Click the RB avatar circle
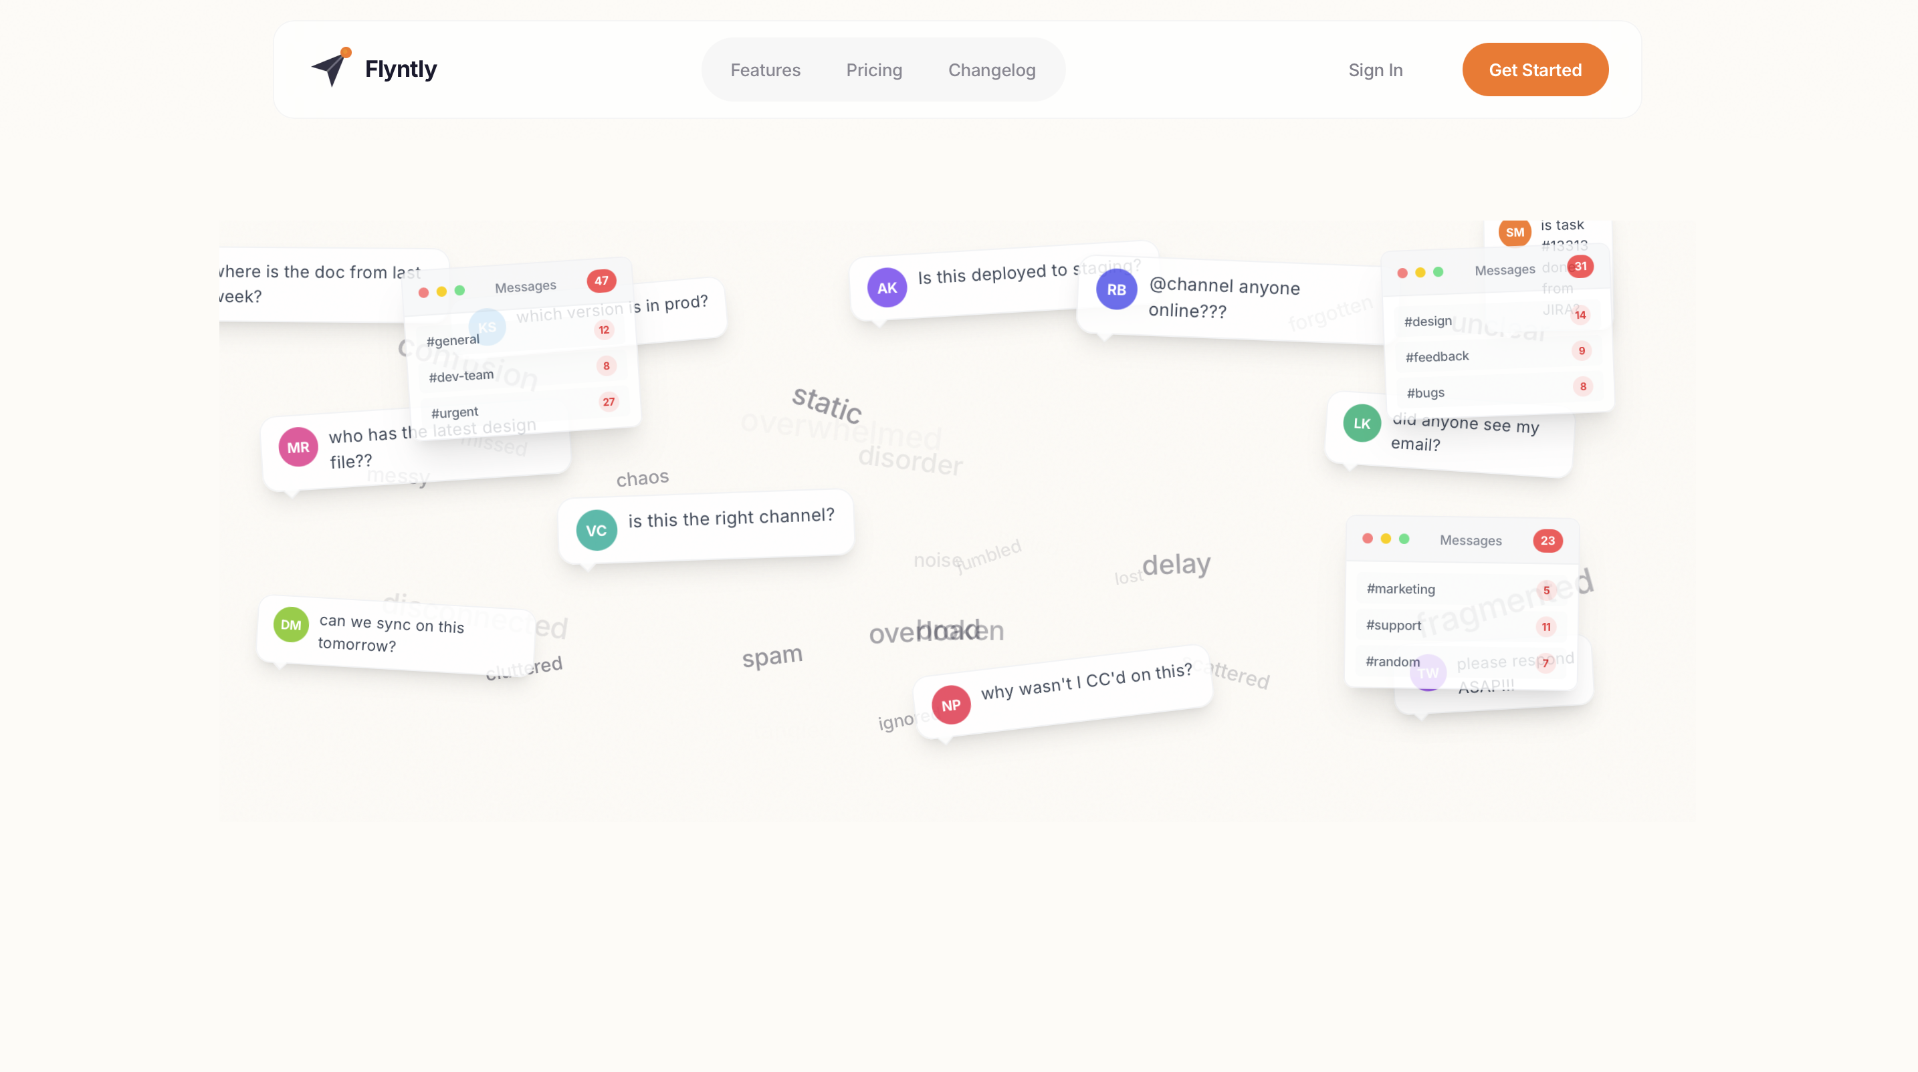1918x1072 pixels. point(1115,290)
